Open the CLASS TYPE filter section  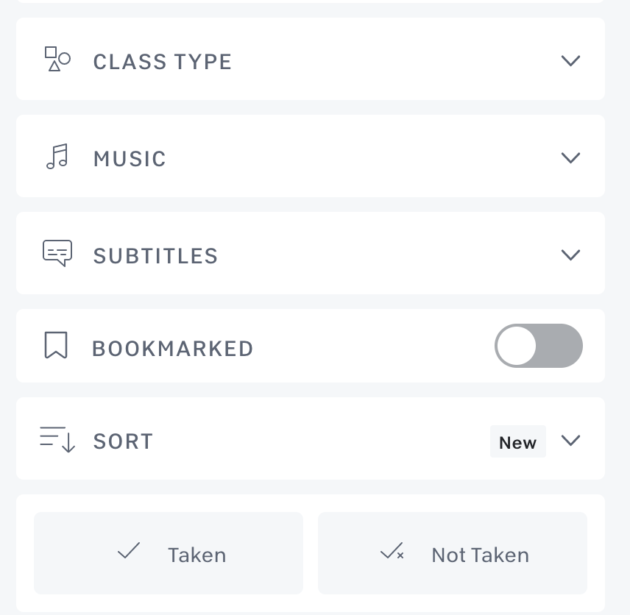click(x=163, y=62)
